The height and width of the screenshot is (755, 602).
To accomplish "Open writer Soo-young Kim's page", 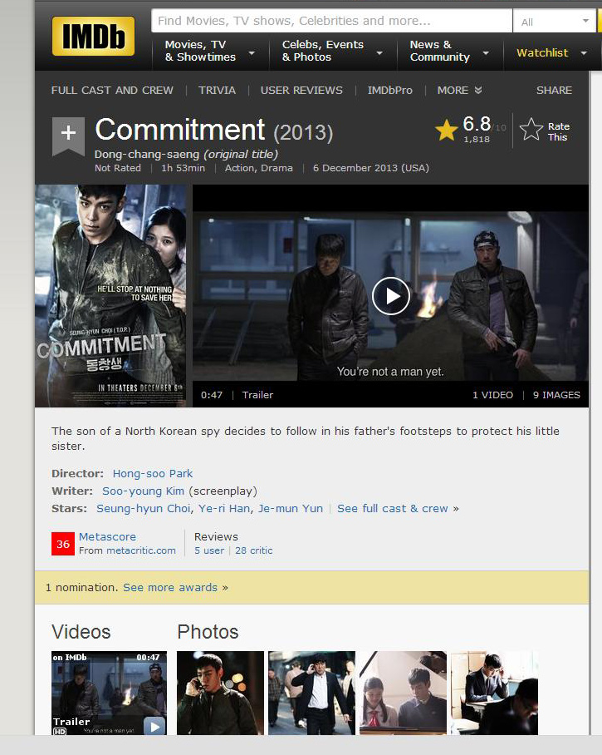I will pos(143,491).
